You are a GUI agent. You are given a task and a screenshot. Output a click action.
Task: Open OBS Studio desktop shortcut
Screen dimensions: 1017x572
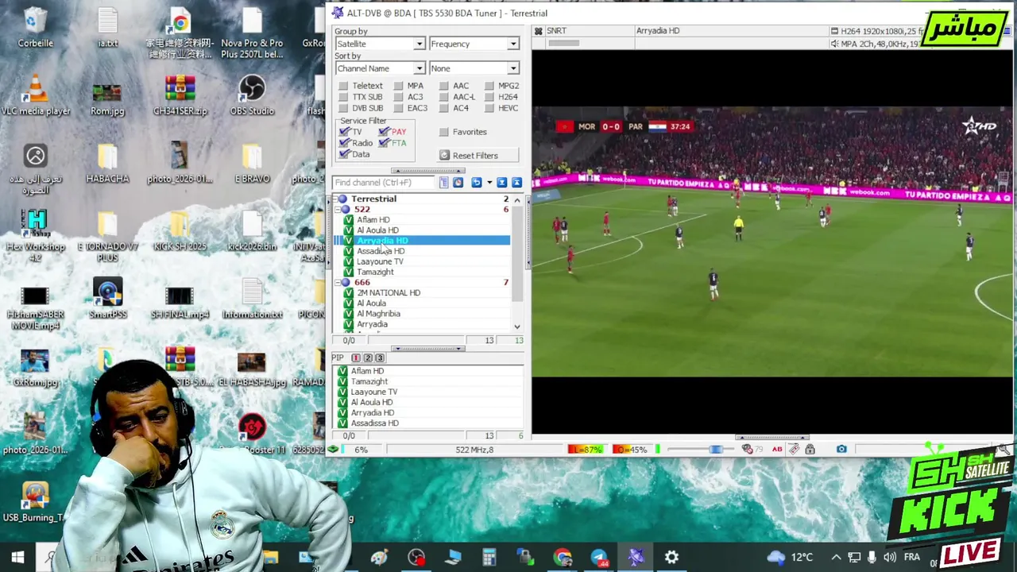click(252, 95)
